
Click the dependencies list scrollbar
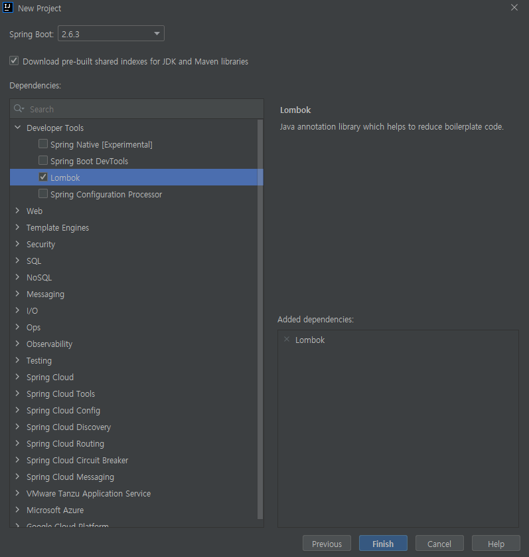coord(260,319)
